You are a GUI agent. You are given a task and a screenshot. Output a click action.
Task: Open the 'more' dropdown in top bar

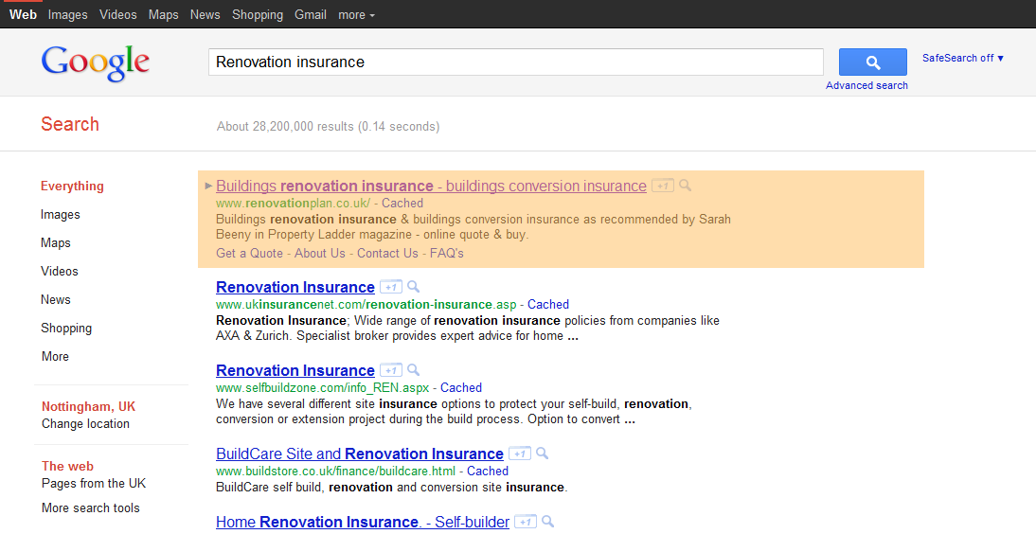tap(356, 14)
